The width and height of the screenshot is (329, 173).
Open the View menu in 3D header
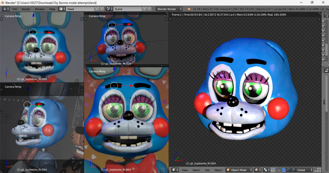click(x=185, y=170)
